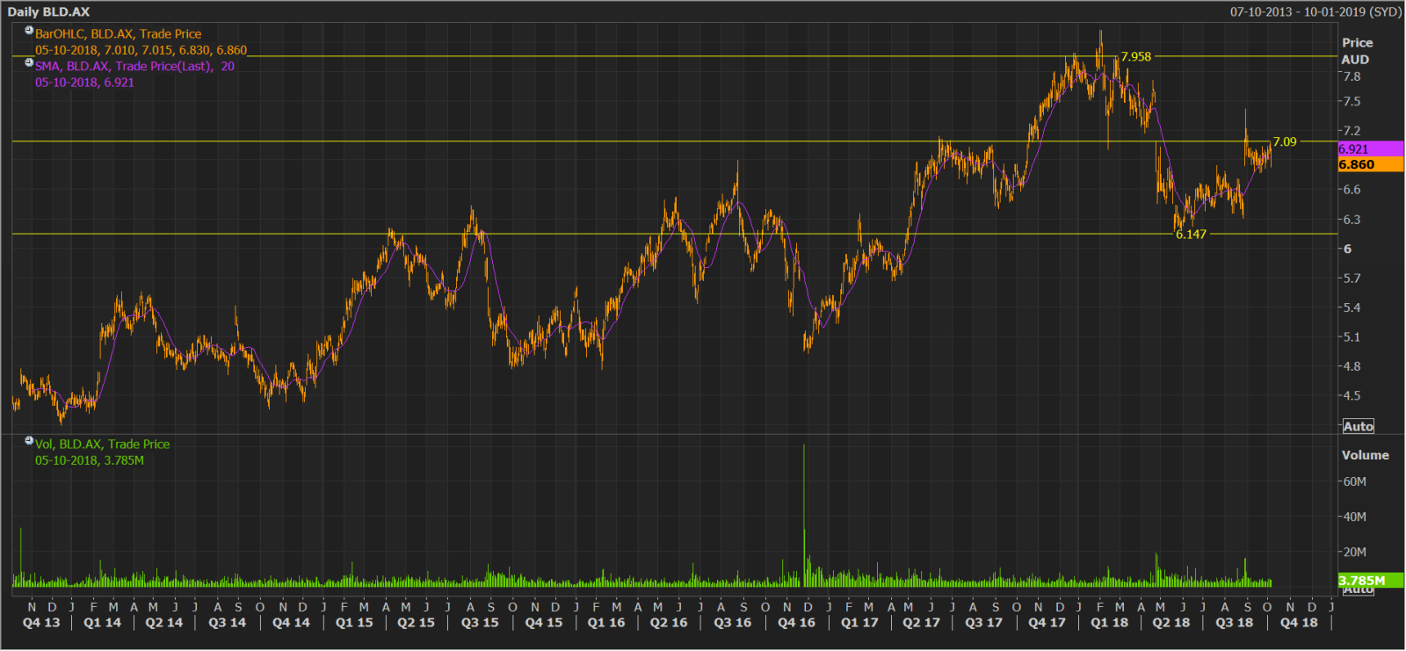Click the Q3 17 quarter label
1406x651 pixels.
[x=983, y=622]
